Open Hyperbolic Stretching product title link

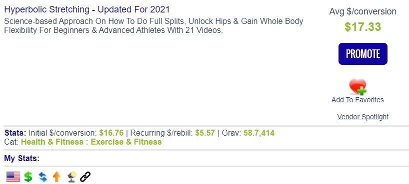87,9
